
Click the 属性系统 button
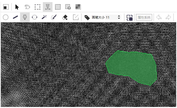(144, 17)
